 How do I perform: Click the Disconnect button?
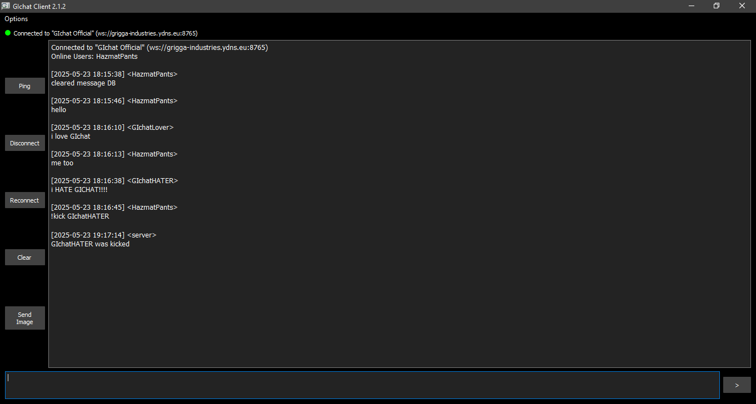[25, 143]
